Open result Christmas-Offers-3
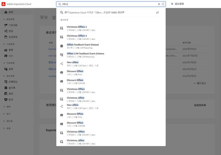The height and width of the screenshot is (155, 221). click(111, 29)
